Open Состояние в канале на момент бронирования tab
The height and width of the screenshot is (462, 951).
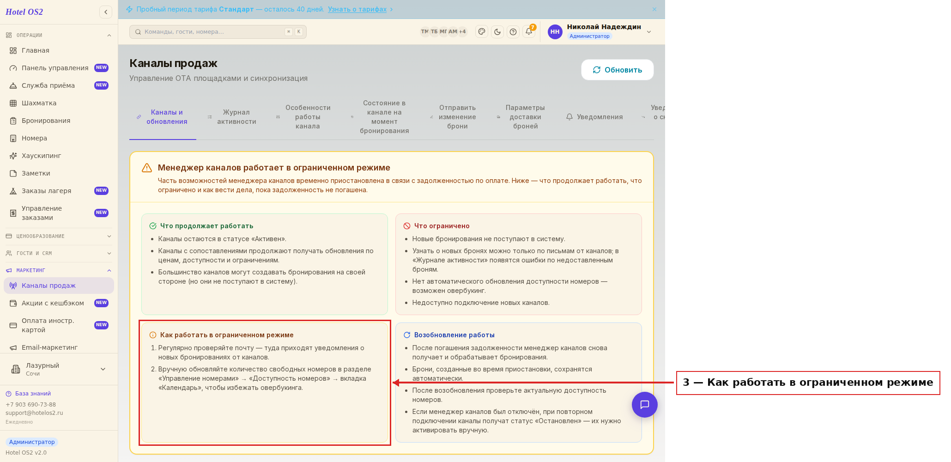pyautogui.click(x=380, y=117)
